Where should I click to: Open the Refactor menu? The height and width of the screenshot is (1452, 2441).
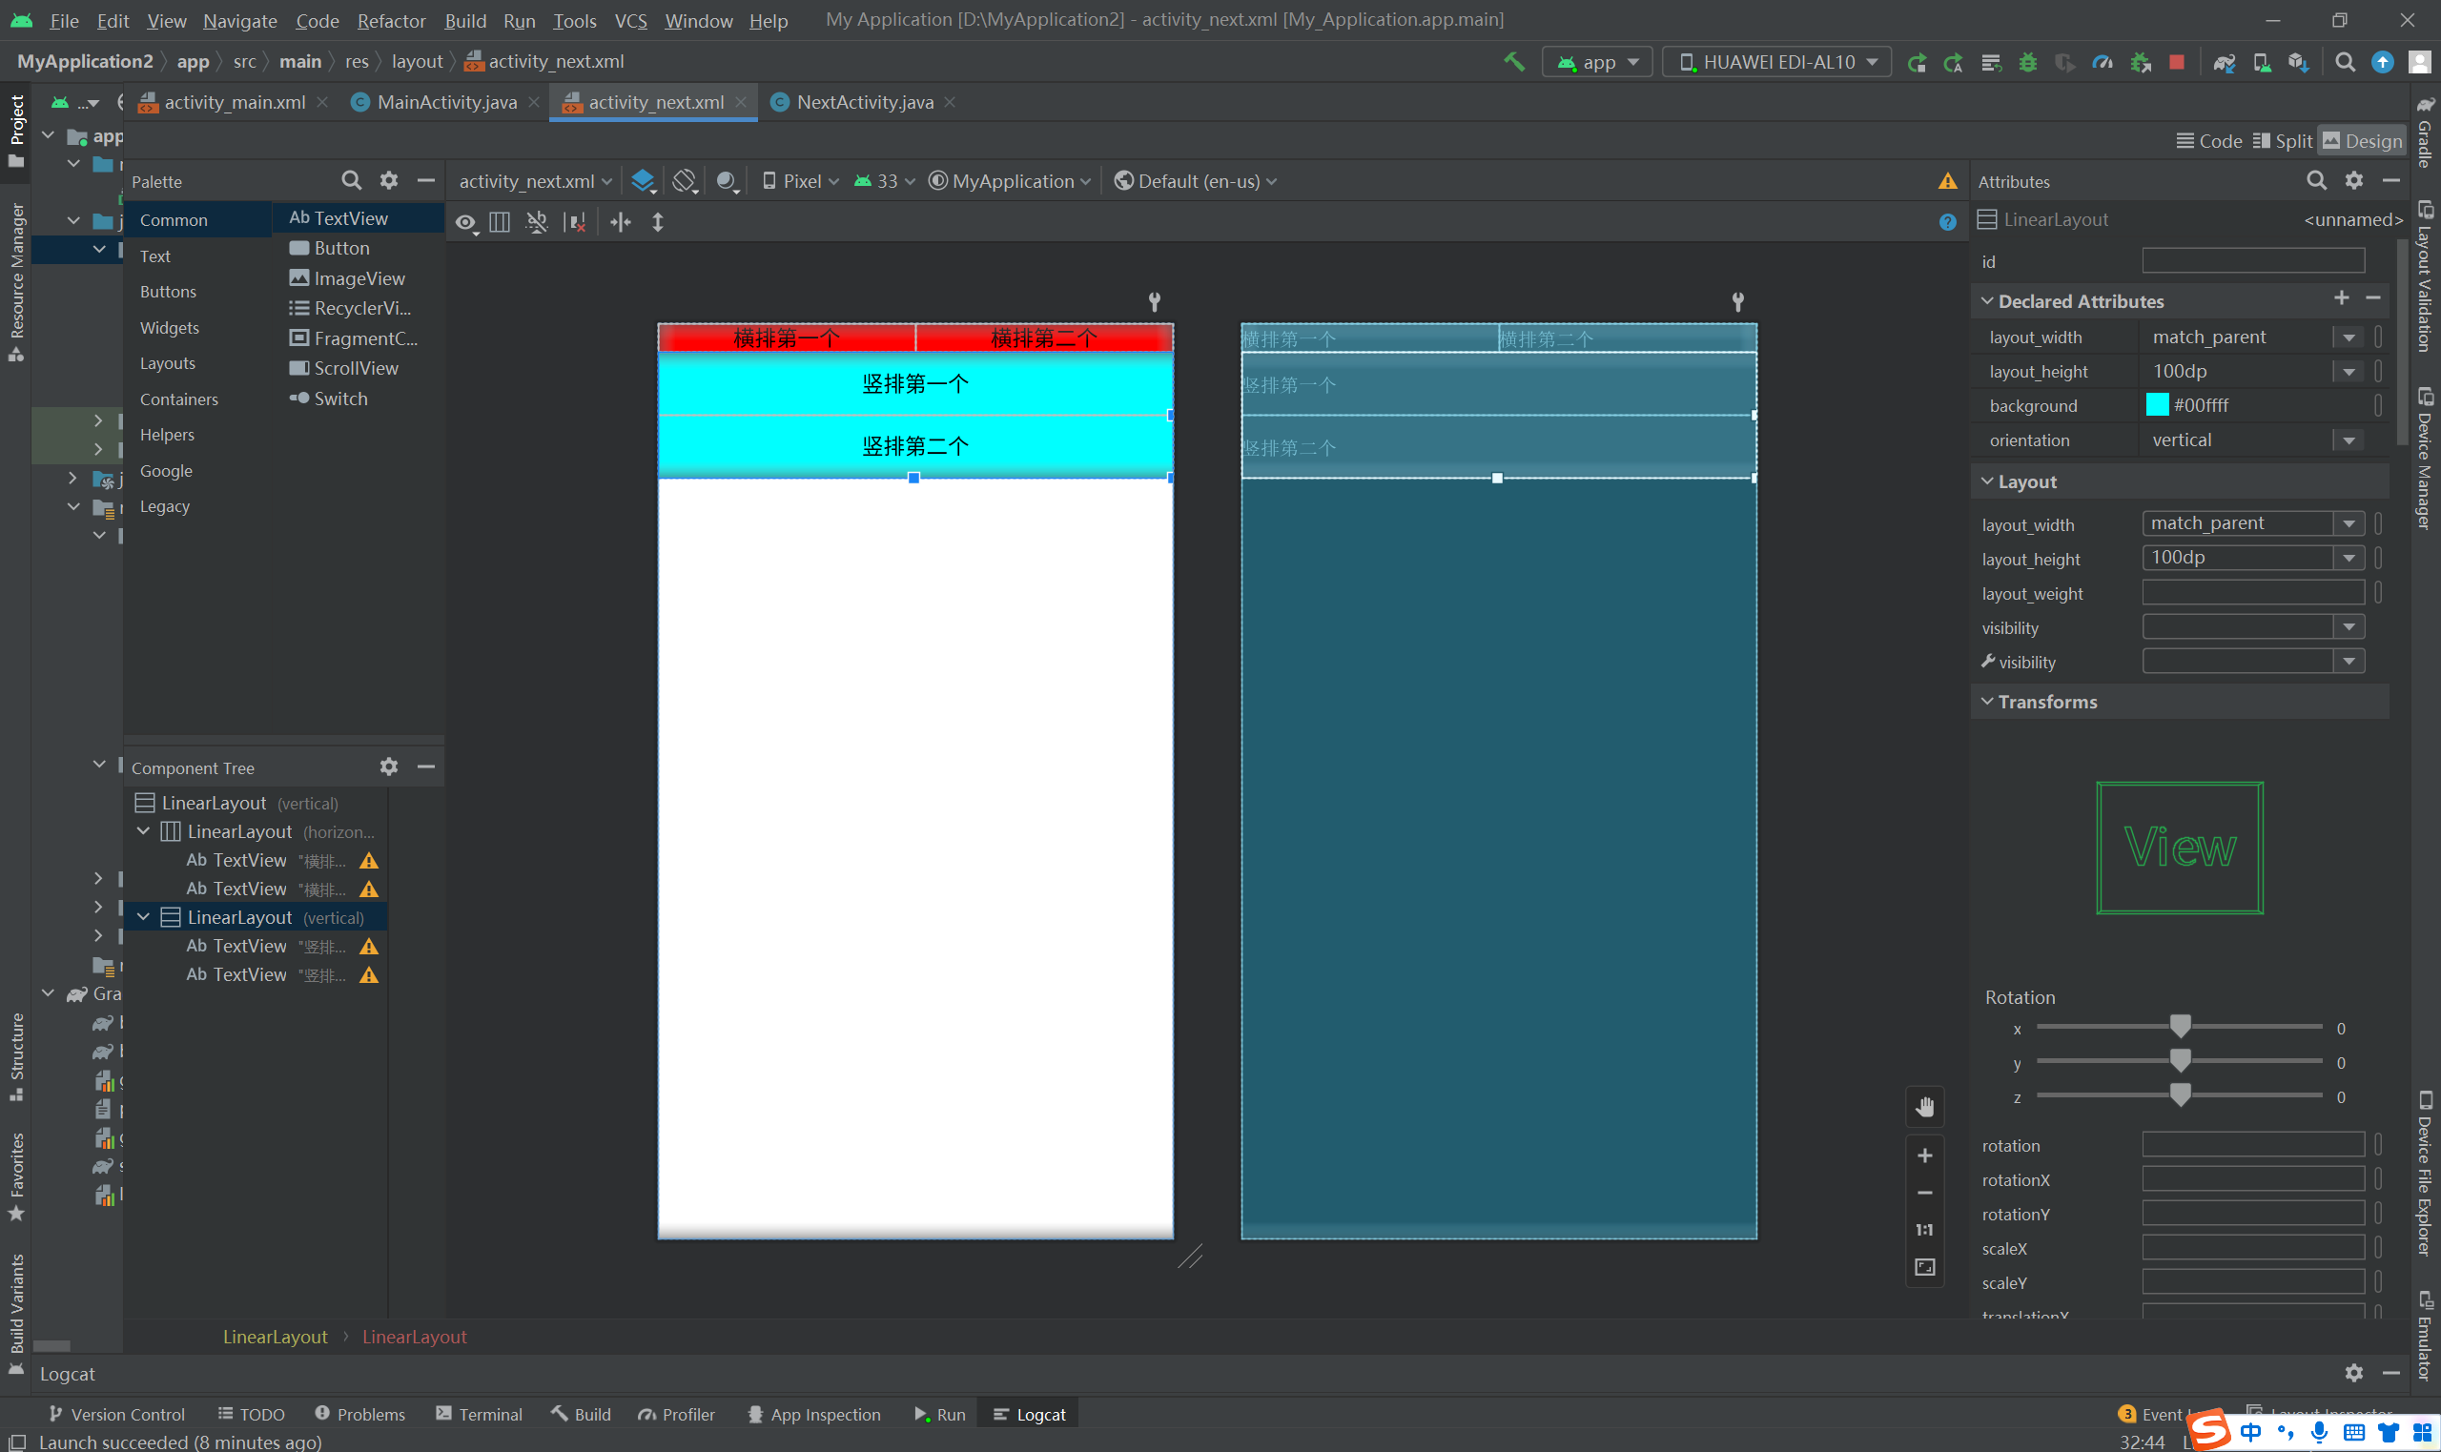tap(390, 20)
